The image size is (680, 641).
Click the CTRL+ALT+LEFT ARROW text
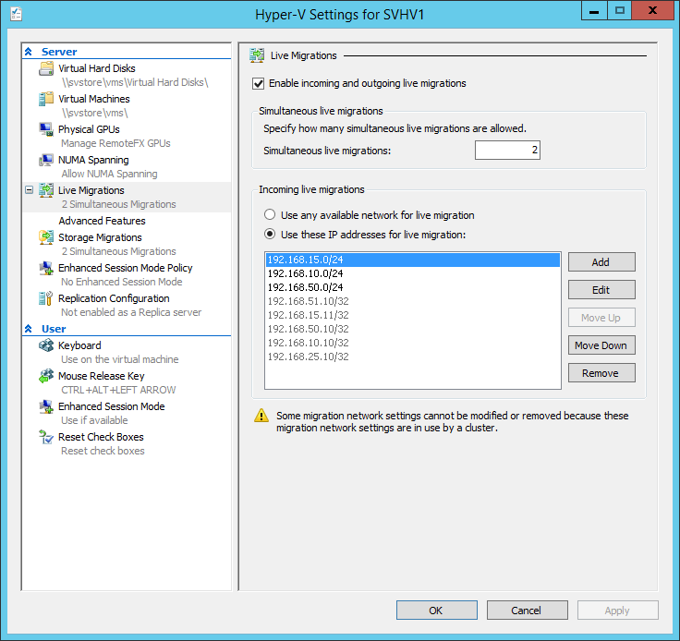(x=118, y=390)
